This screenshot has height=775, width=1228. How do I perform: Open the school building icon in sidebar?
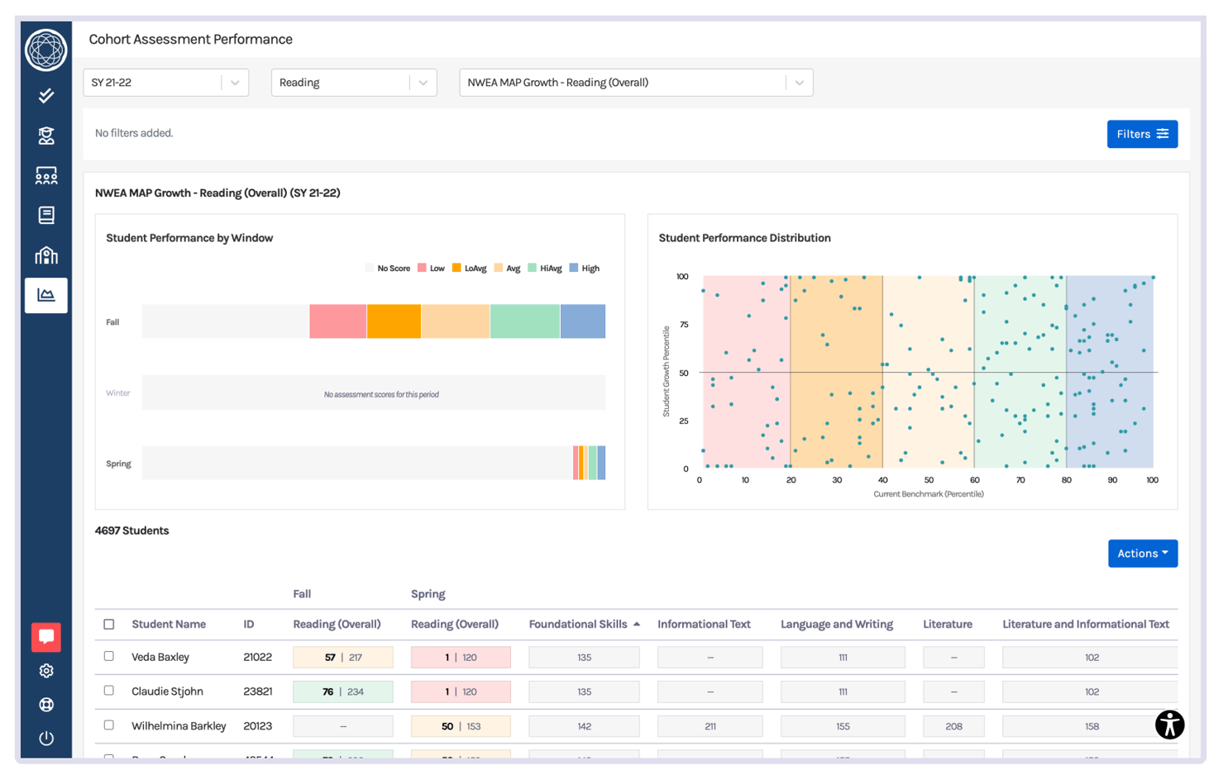(46, 255)
